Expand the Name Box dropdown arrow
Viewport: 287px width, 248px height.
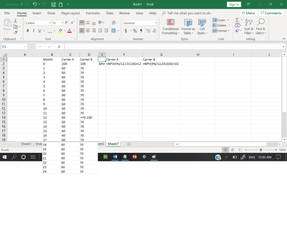(x=25, y=47)
